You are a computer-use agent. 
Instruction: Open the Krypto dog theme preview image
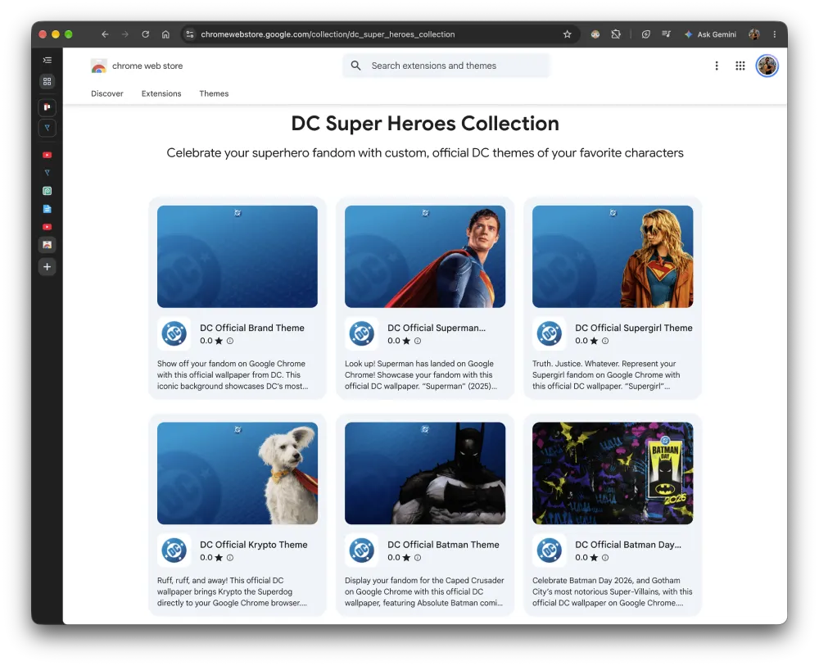tap(238, 473)
